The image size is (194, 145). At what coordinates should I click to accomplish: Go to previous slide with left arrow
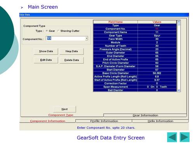click(x=172, y=137)
